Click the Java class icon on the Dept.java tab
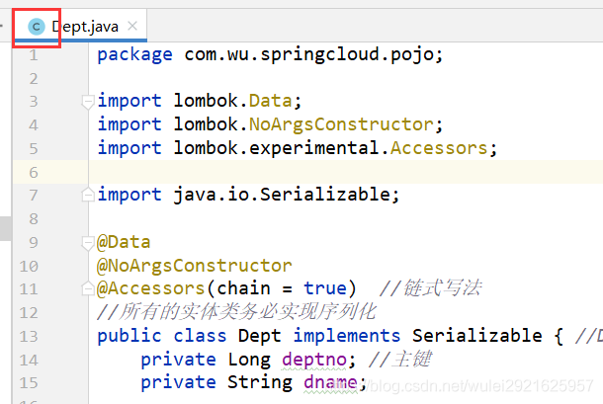The height and width of the screenshot is (404, 603). pyautogui.click(x=37, y=27)
